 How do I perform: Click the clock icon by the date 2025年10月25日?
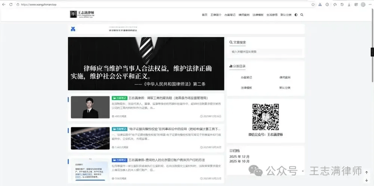coord(201,179)
